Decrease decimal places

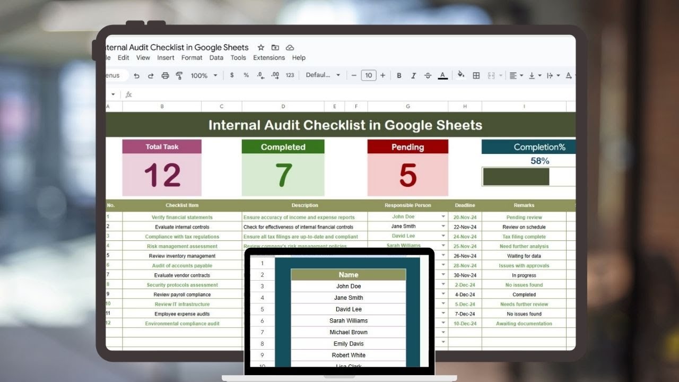[260, 75]
